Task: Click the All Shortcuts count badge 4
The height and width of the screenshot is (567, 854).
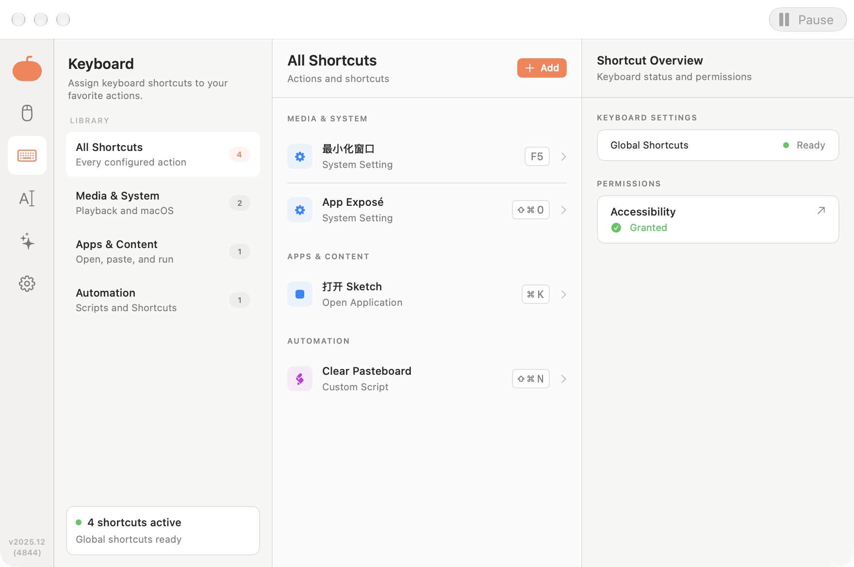Action: (x=239, y=154)
